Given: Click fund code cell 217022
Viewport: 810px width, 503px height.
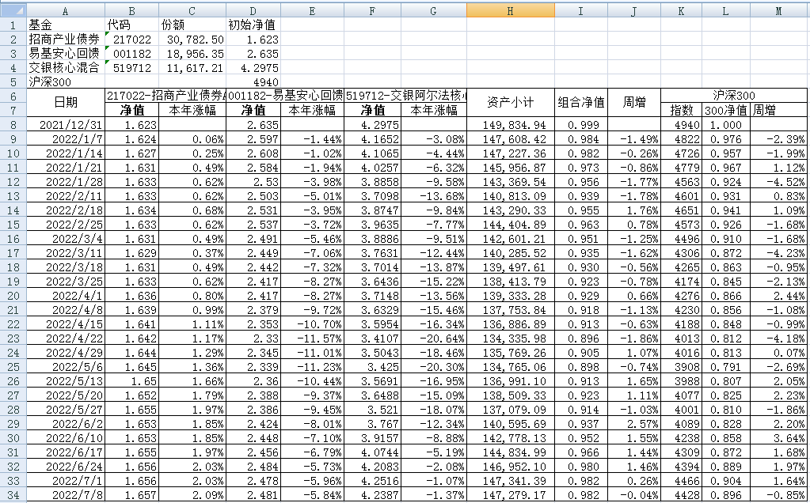Looking at the screenshot, I should coord(131,40).
